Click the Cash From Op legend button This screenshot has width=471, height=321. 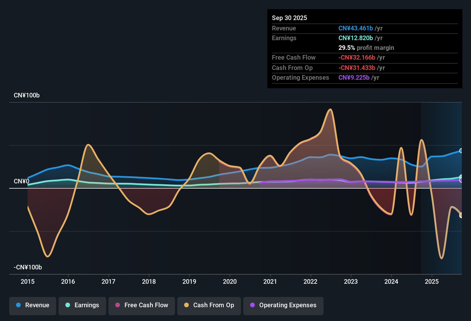pos(209,305)
